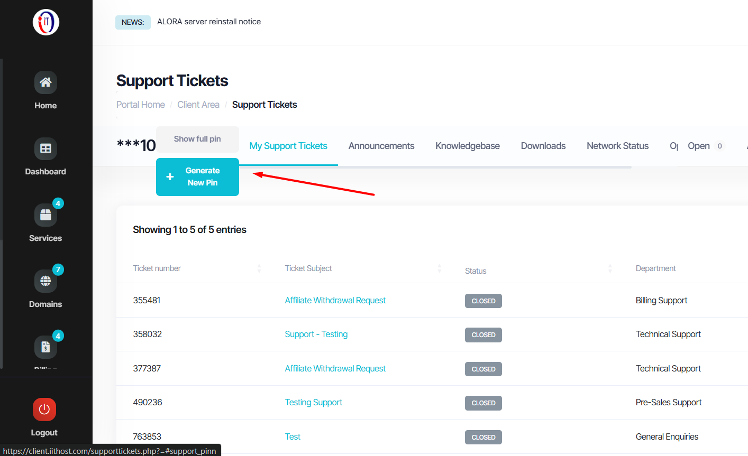Screen dimensions: 748x456
Task: Sort by Ticket Subject column arrows
Action: click(x=439, y=268)
